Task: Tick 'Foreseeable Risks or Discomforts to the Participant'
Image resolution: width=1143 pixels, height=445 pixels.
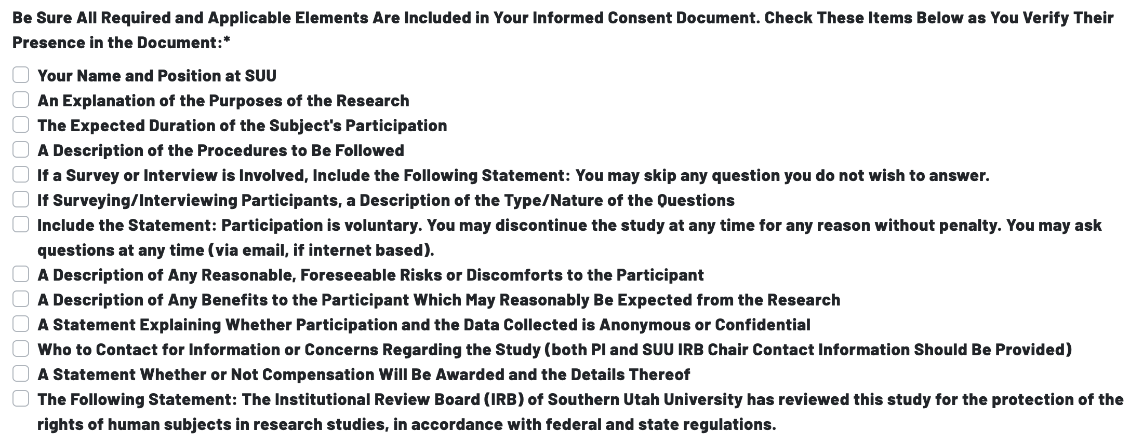Action: (x=21, y=274)
